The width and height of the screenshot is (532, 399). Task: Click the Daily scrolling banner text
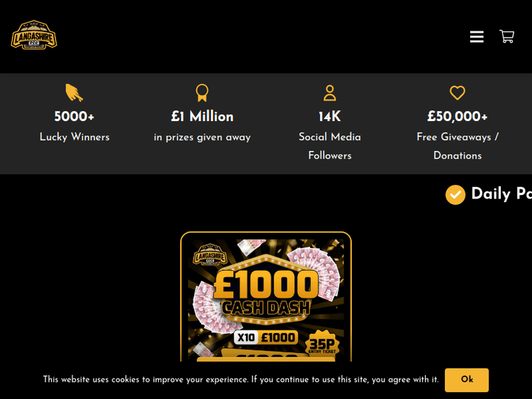coord(501,194)
